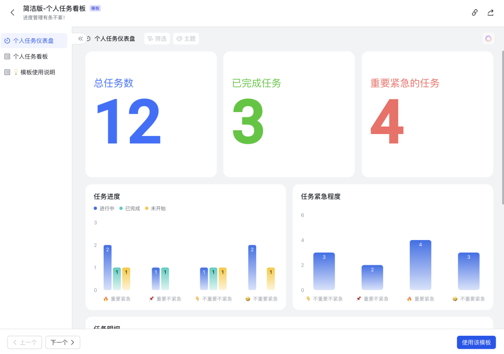
Task: Click the share arrow icon
Action: (x=490, y=13)
